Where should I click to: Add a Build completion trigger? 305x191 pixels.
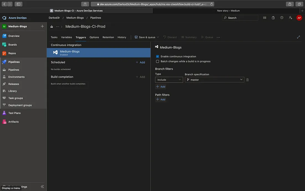pyautogui.click(x=141, y=77)
